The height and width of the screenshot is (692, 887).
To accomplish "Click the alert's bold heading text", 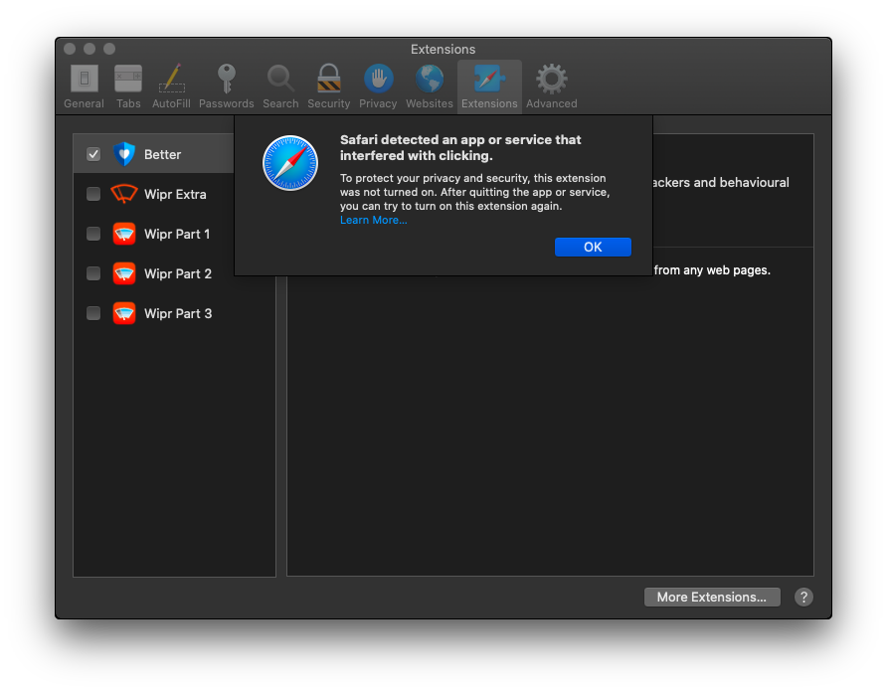I will click(460, 148).
